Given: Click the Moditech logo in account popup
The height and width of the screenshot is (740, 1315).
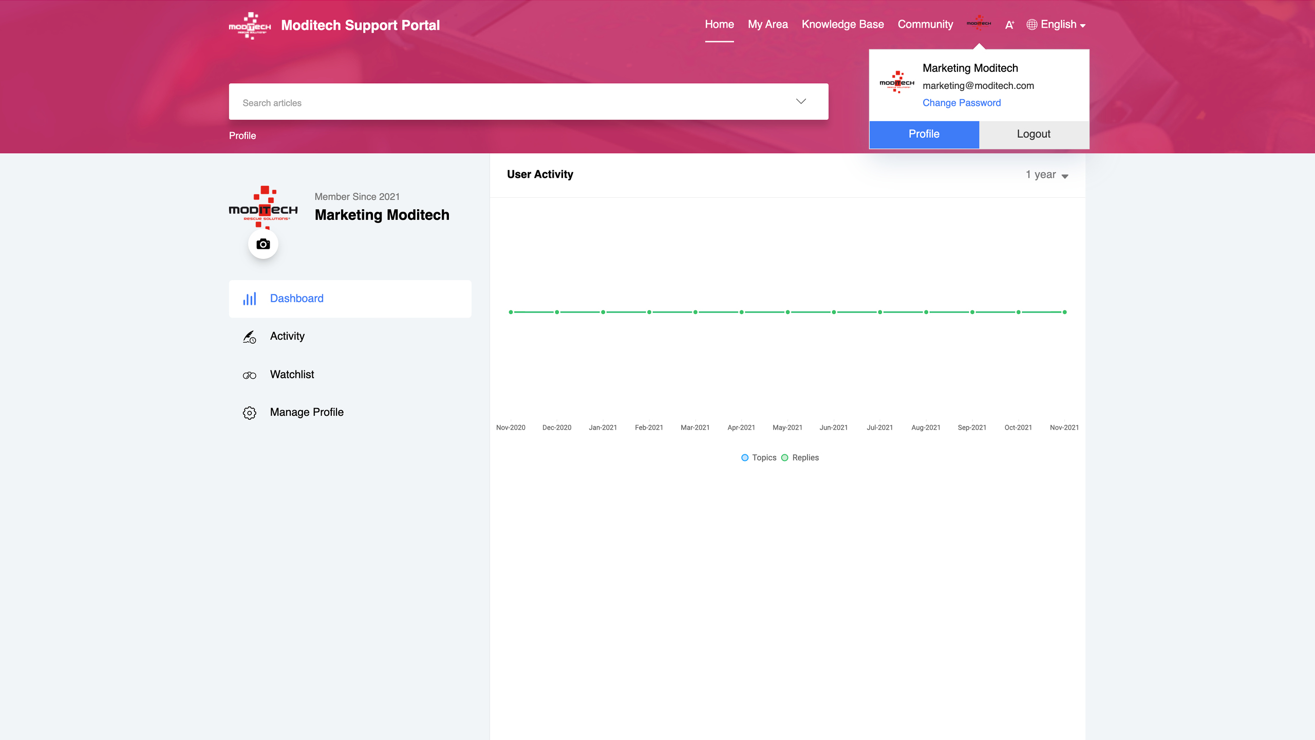Looking at the screenshot, I should [897, 82].
